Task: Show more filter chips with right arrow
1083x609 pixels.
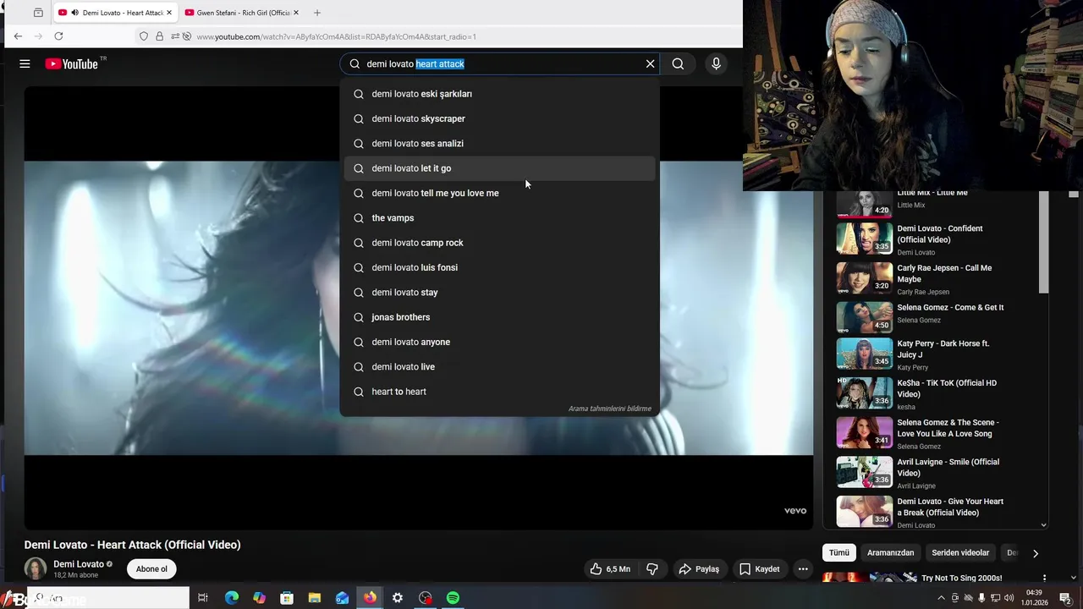Action: [x=1035, y=553]
